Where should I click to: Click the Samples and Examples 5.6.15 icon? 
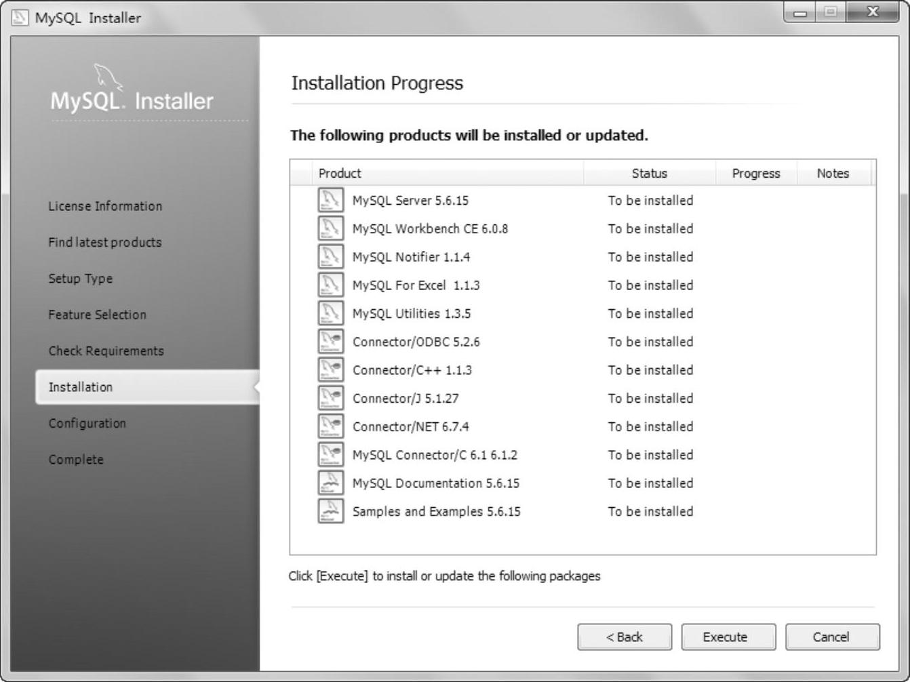click(330, 511)
